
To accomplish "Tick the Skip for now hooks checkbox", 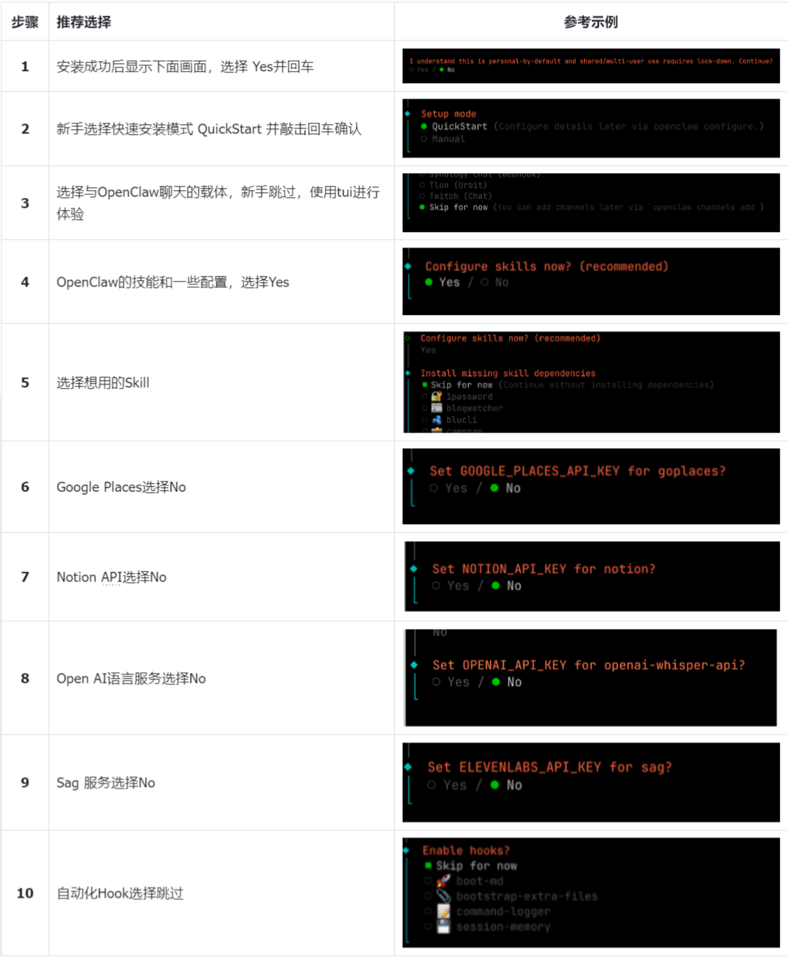I will [x=428, y=865].
